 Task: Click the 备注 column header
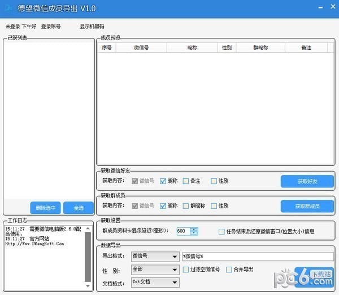(306, 48)
